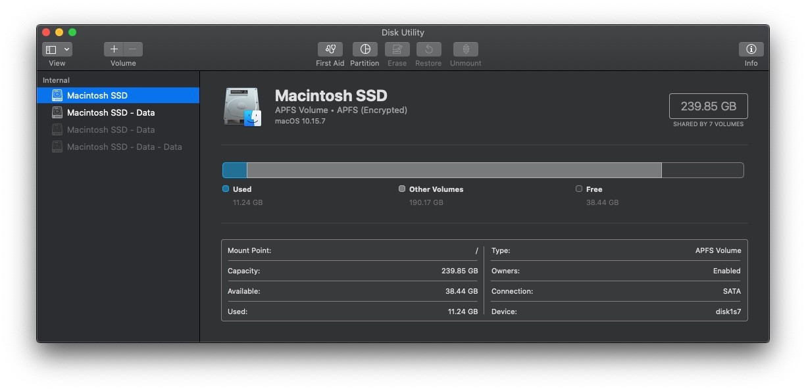The height and width of the screenshot is (391, 806).
Task: Click the disk icon of selected Macintosh SSD row
Action: 57,95
